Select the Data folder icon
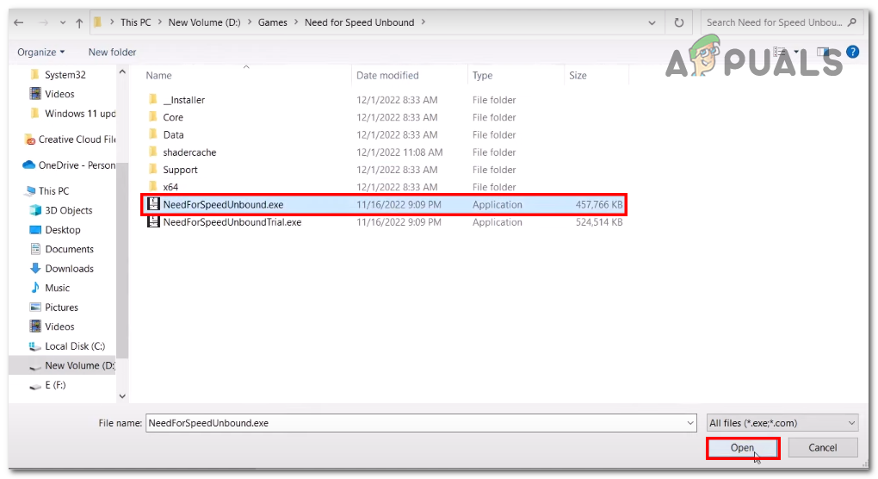878x479 pixels. point(153,134)
